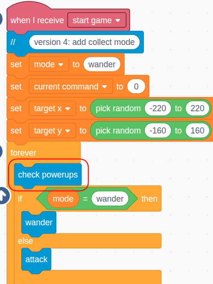Open the mode variable dropdown
This screenshot has height=284, width=213.
[x=49, y=64]
